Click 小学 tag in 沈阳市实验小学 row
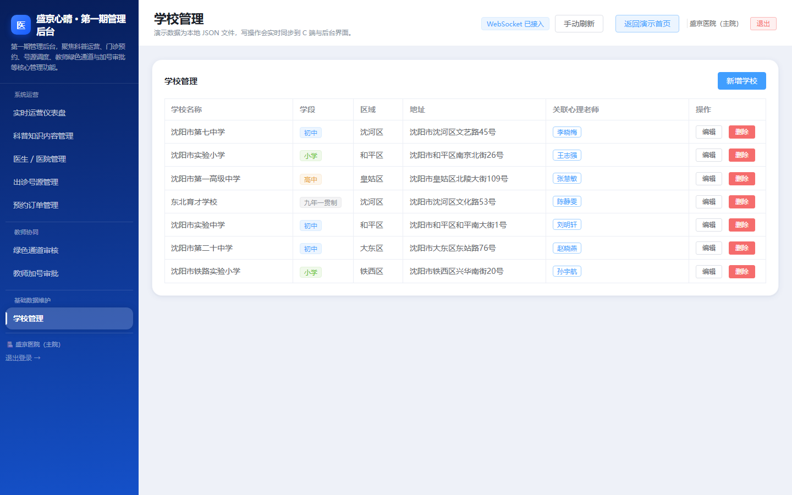This screenshot has width=792, height=495. tap(311, 156)
